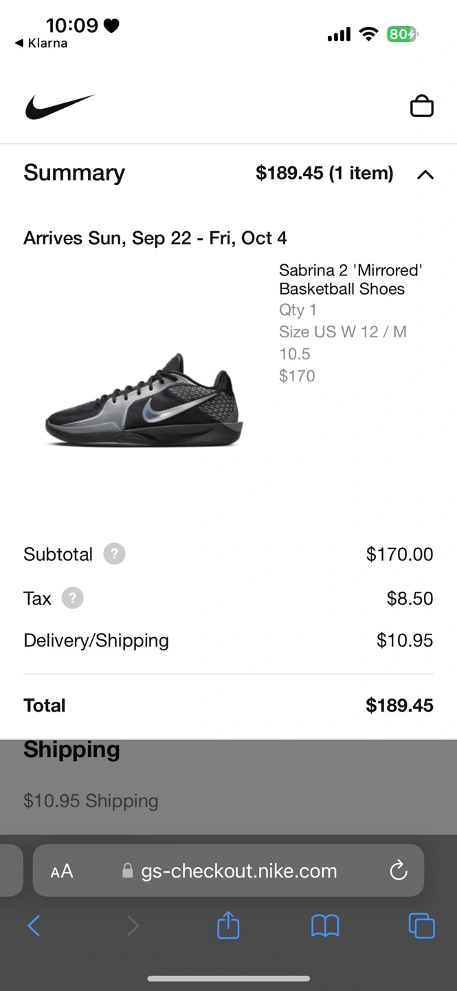This screenshot has height=991, width=457.
Task: Tap the Sabrina 2 shoe image
Action: click(144, 399)
